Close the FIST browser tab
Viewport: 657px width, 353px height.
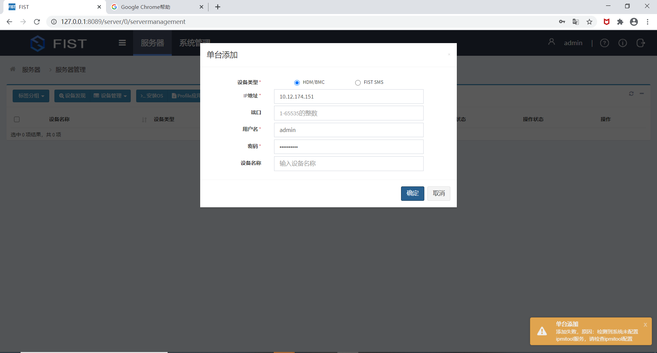pos(99,7)
